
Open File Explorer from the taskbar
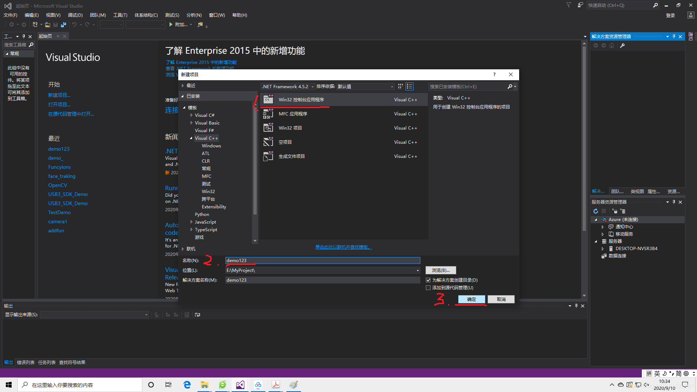point(205,385)
